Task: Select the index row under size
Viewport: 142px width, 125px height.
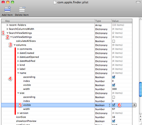Action: [x=67, y=101]
